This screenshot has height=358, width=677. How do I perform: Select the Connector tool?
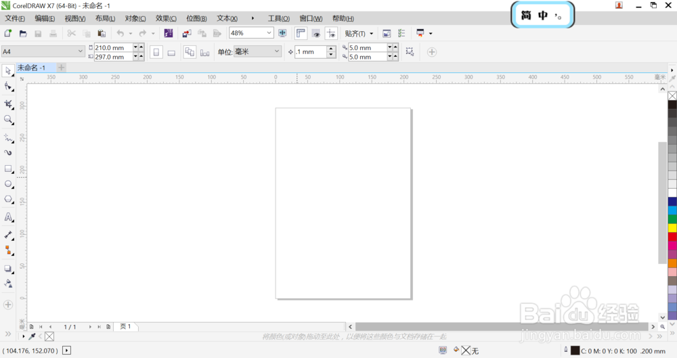click(x=7, y=250)
